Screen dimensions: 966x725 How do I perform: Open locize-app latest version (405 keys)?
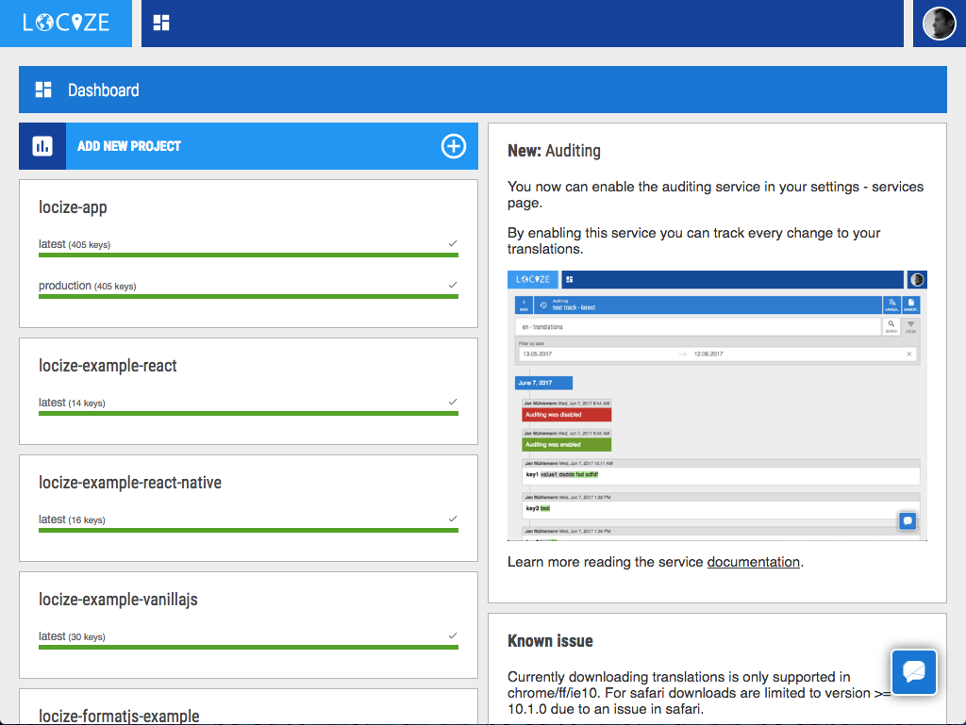tap(75, 244)
